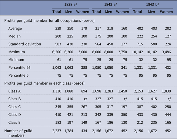
Task: Select the Percentile 5 row label
Action: pos(18,75)
